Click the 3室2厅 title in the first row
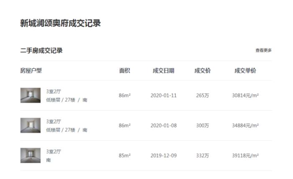 pos(54,91)
